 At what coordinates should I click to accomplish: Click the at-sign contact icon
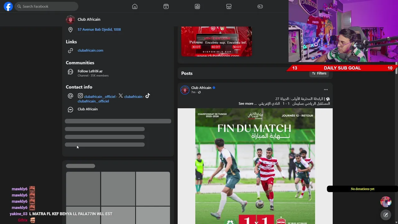coord(71,96)
